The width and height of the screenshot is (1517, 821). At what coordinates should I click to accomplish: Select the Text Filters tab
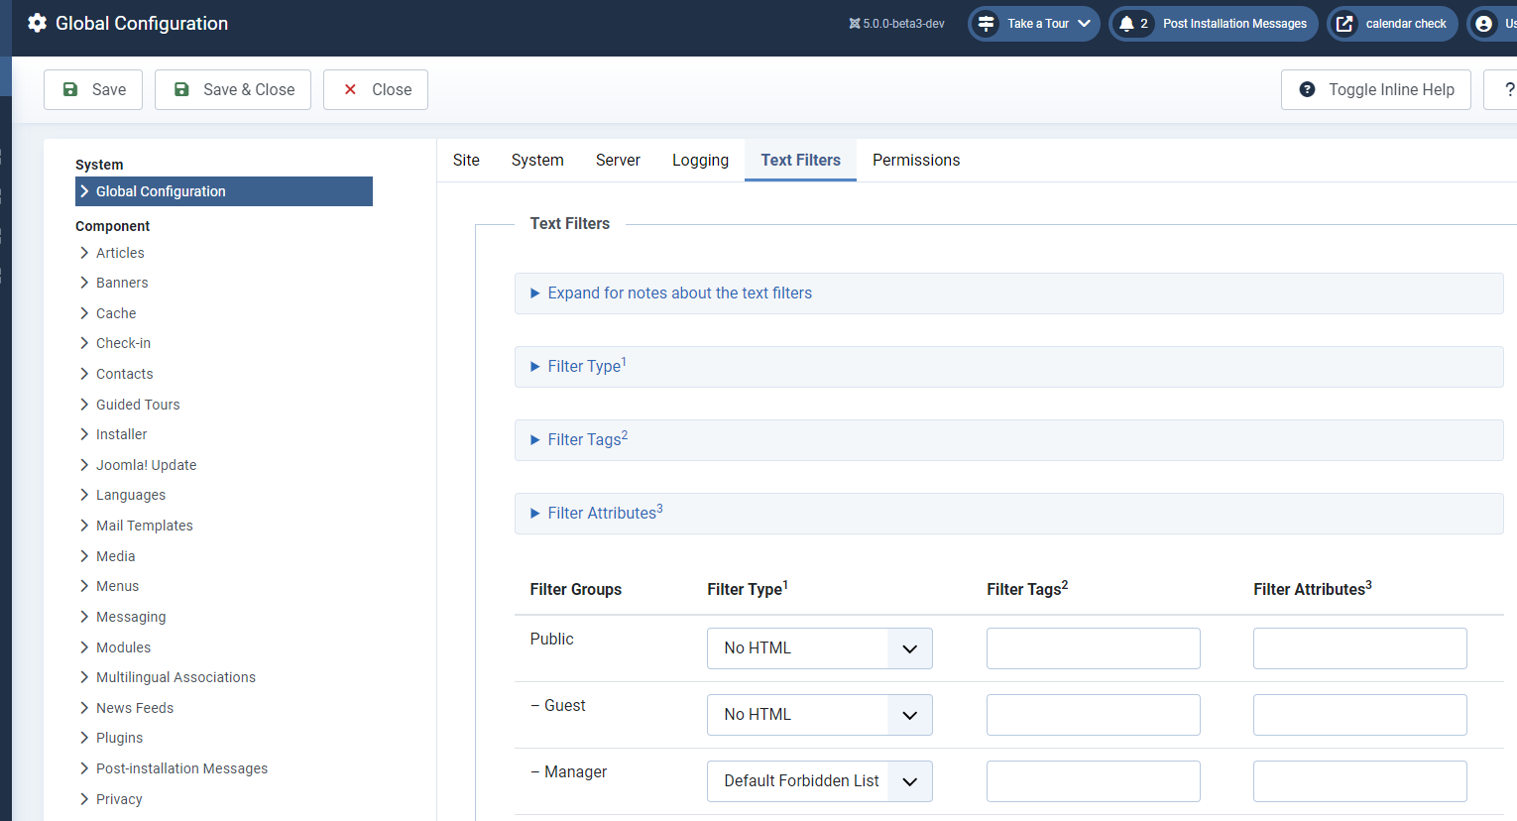(801, 160)
